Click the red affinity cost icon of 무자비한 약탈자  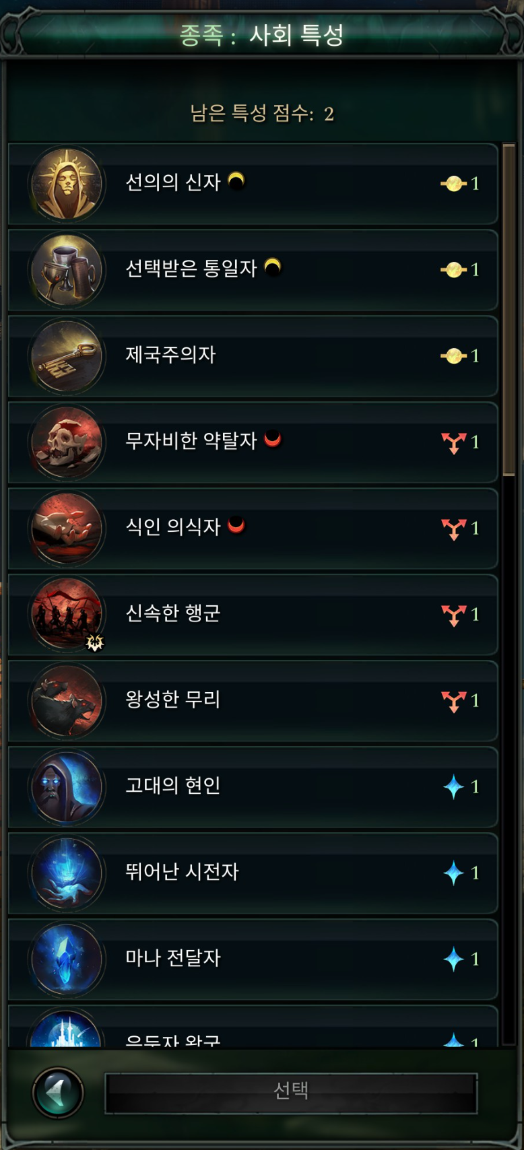pyautogui.click(x=453, y=442)
